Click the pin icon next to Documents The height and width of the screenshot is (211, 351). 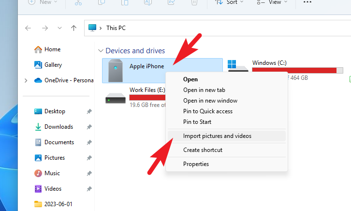89,142
